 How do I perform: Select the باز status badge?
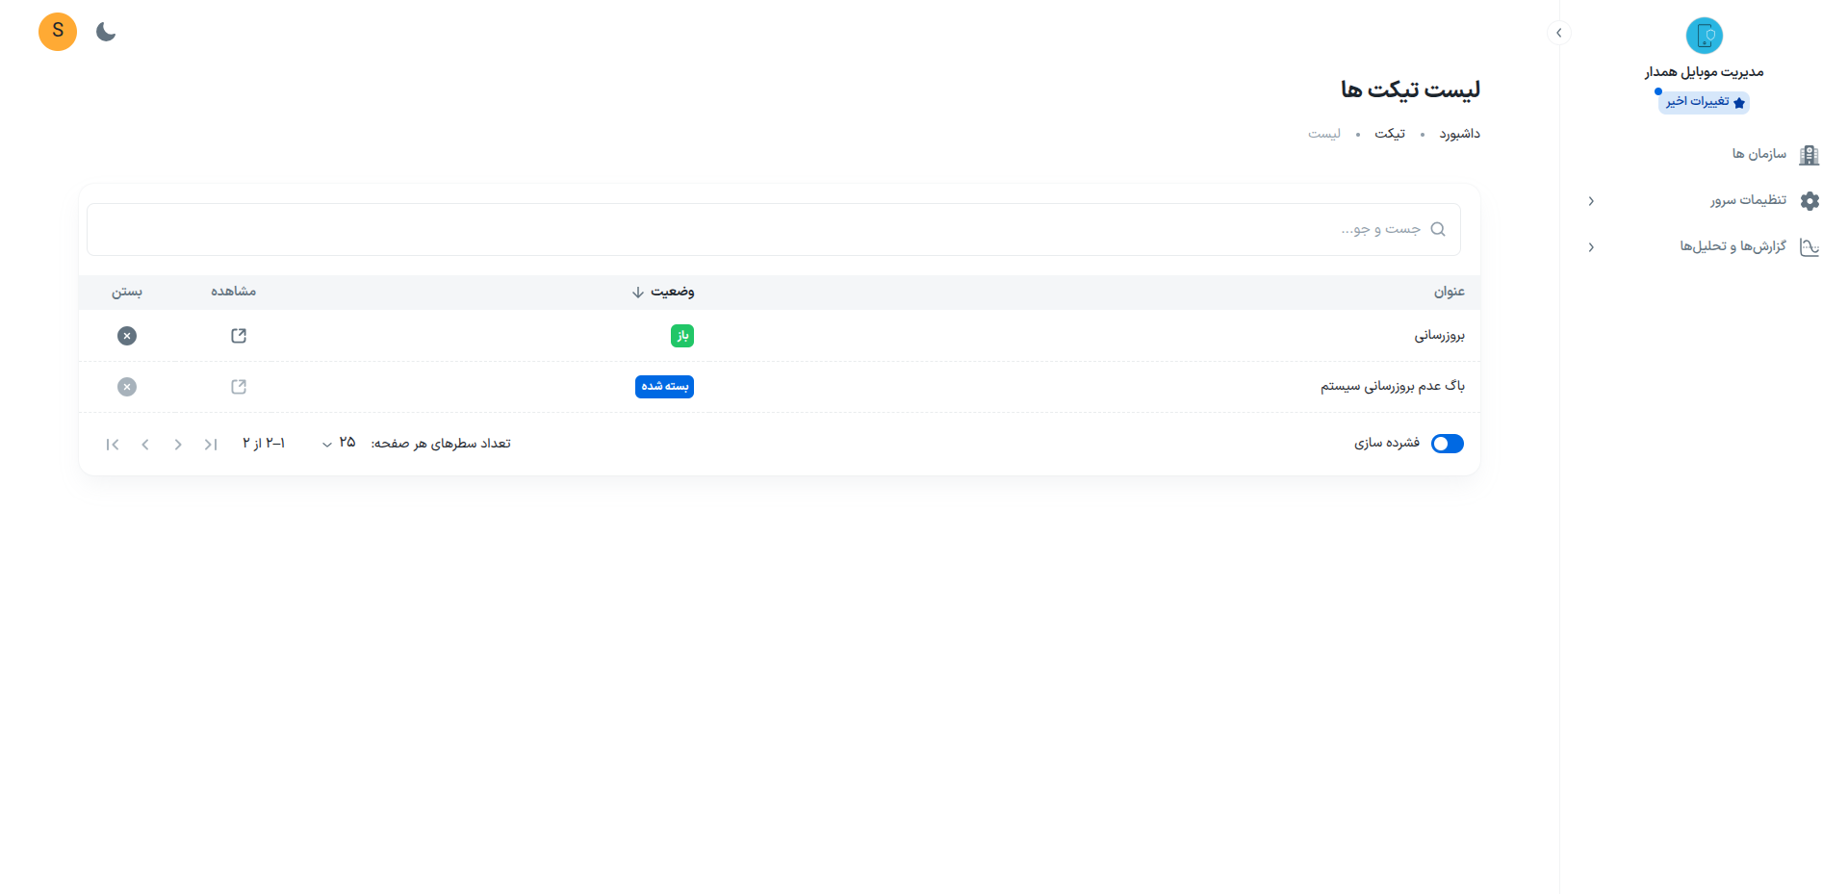pyautogui.click(x=681, y=336)
